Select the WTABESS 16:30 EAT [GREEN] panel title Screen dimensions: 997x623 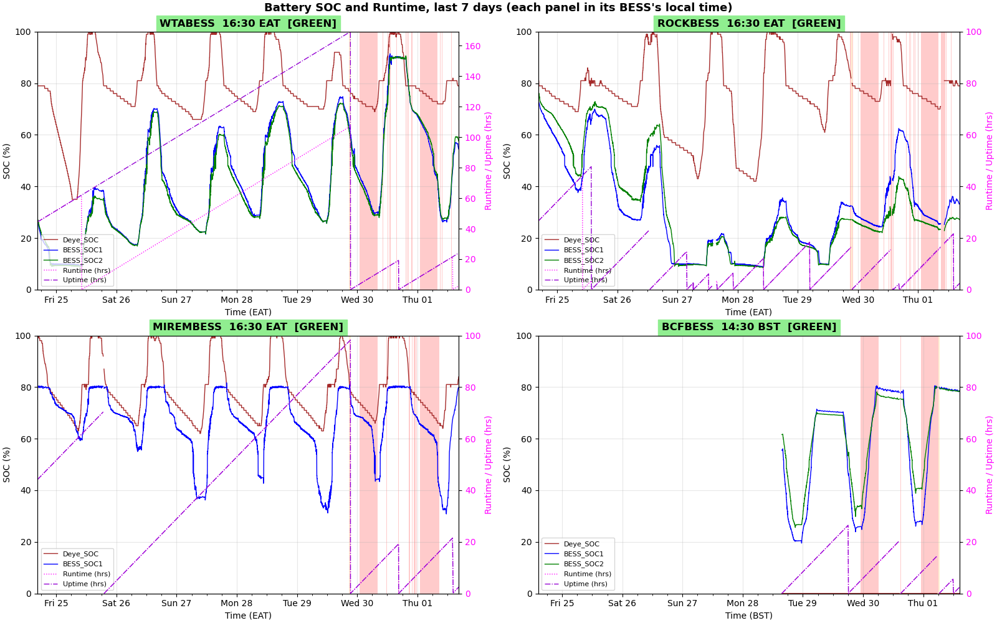(248, 24)
